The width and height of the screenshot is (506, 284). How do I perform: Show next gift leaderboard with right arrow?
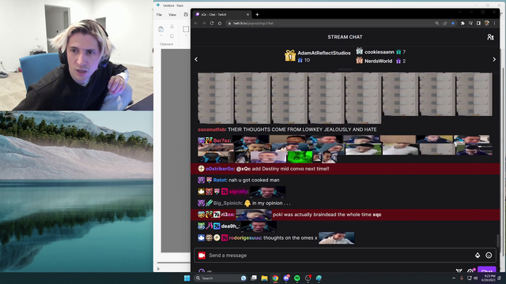[x=494, y=59]
